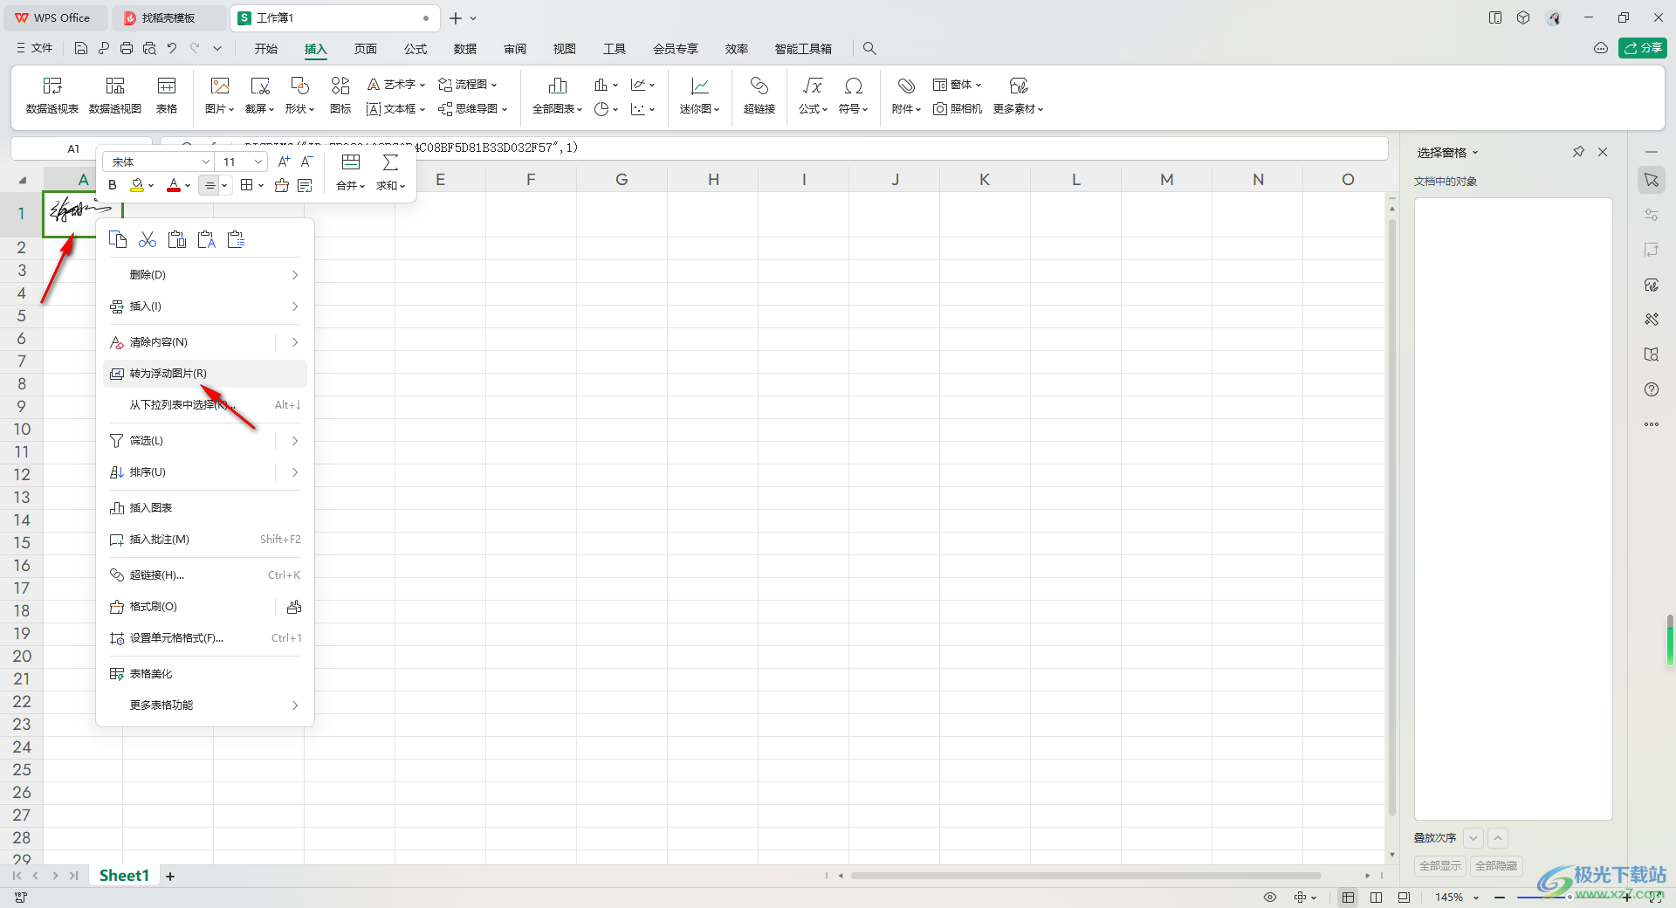Click the selection arrow icon in right sidebar
This screenshot has width=1676, height=908.
(1652, 180)
